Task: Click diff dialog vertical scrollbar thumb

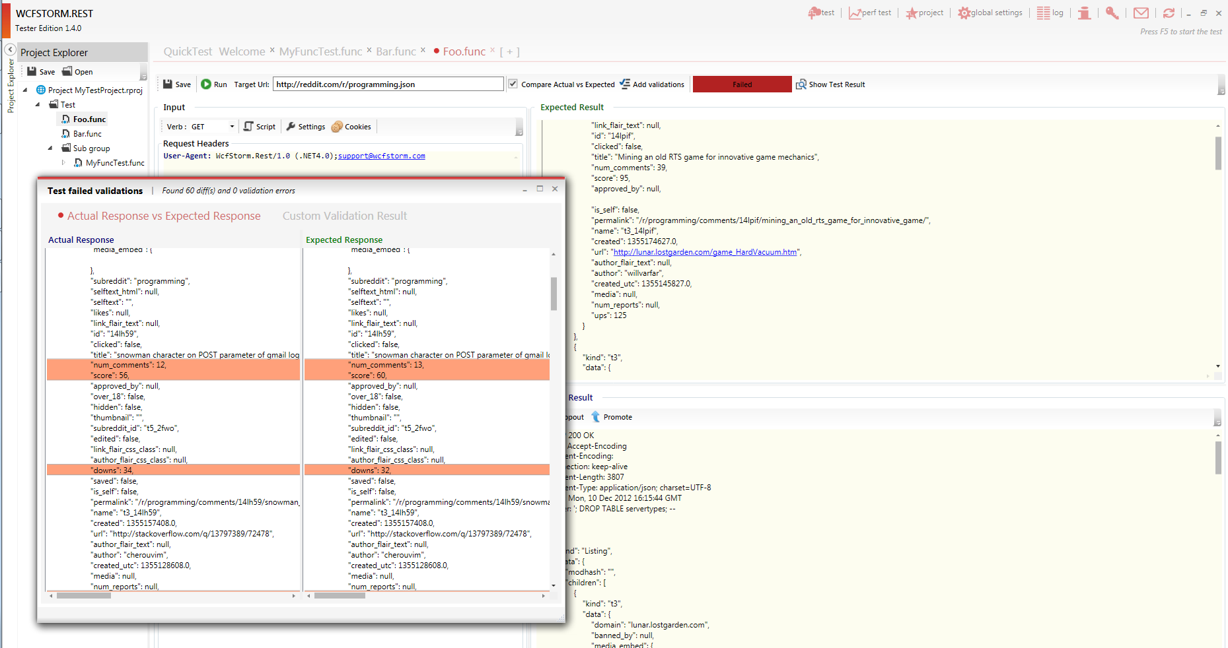Action: (554, 294)
